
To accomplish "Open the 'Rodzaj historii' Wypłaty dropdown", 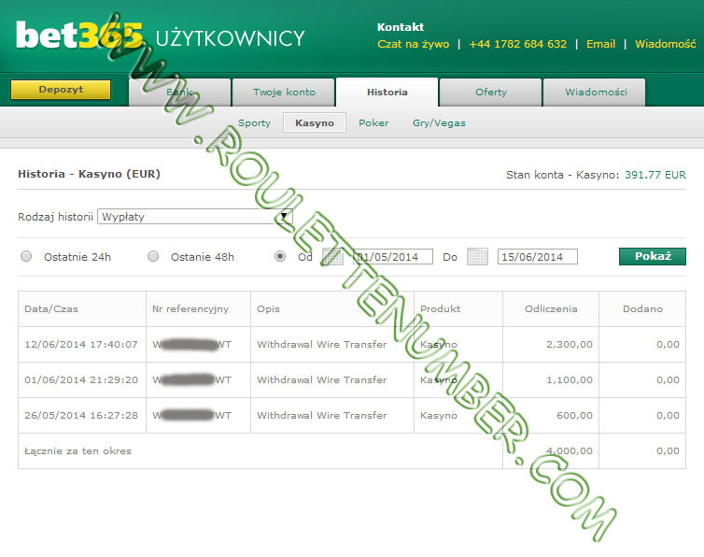I will click(195, 216).
